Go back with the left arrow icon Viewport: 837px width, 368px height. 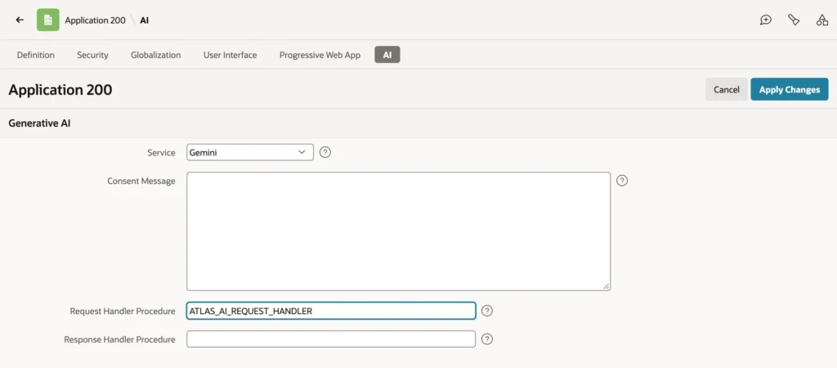[20, 20]
